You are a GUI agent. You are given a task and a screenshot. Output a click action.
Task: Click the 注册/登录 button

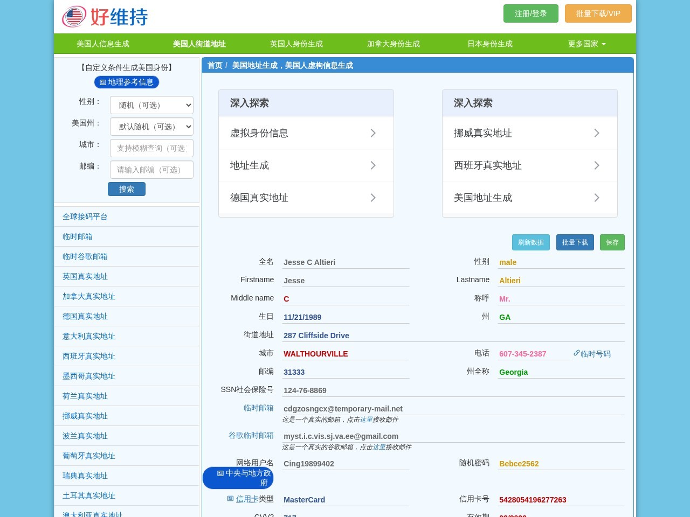click(531, 13)
